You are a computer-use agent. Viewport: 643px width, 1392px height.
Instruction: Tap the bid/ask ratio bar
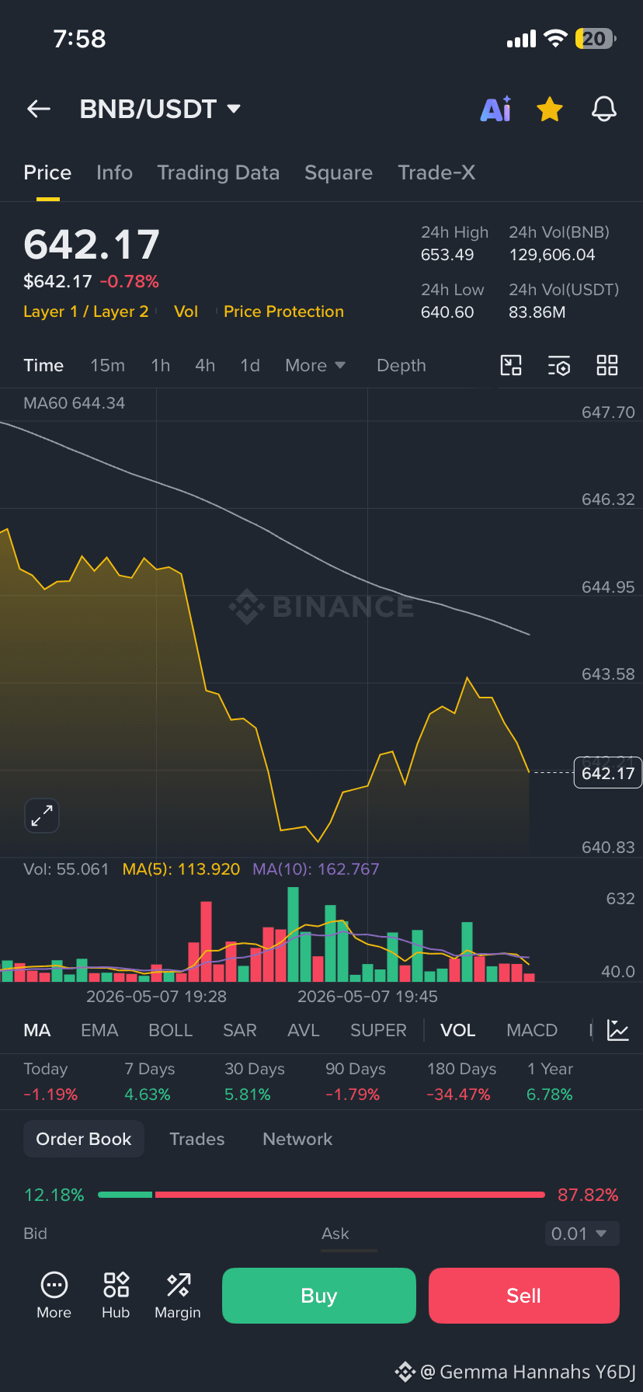[321, 1195]
